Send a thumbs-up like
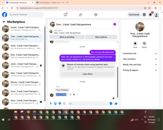The image size is (163, 130). pos(116,104)
